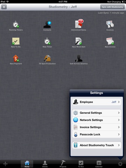The width and height of the screenshot is (126, 168).
Task: Open Running Timers icon
Action: [16, 24]
